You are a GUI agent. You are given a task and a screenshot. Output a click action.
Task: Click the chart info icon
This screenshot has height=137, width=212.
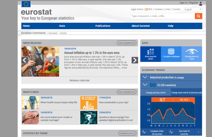coord(198,132)
